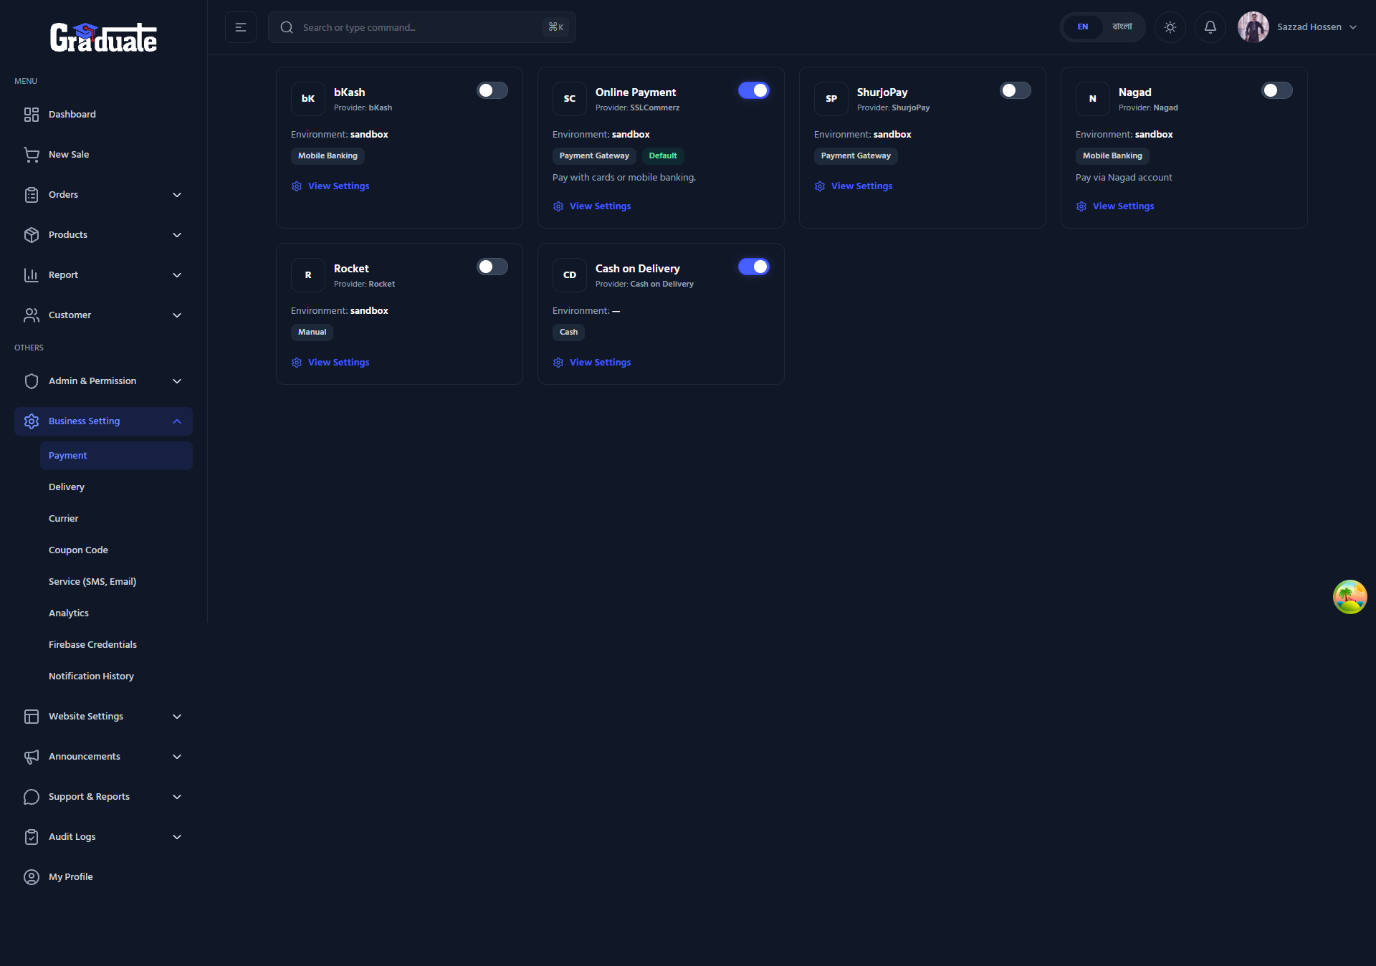1376x966 pixels.
Task: Click the Report bar chart icon
Action: 32,275
